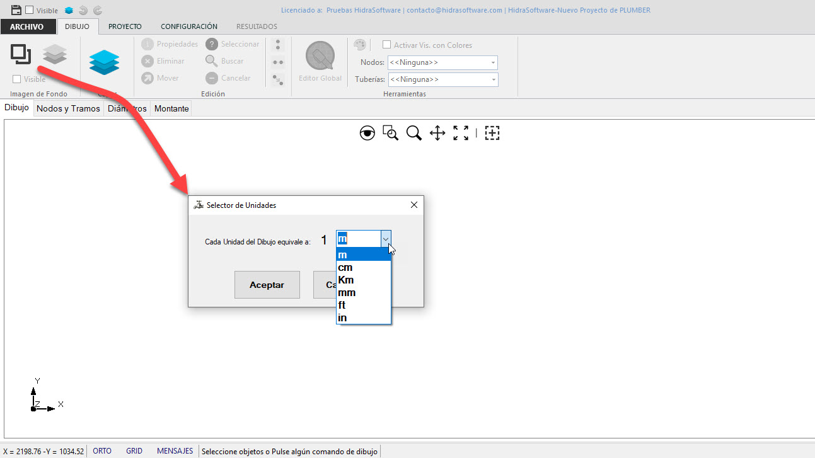
Task: Click the dashed selection box icon
Action: 492,133
